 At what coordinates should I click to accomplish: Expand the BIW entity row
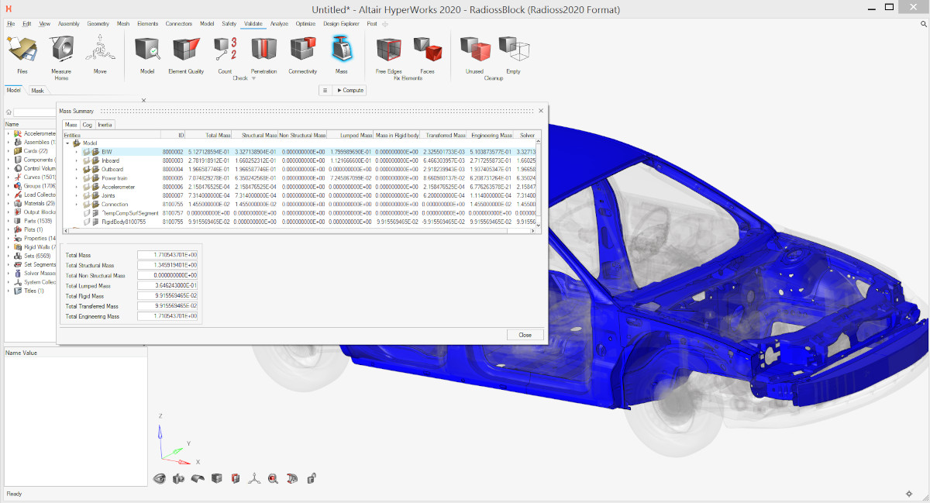[x=76, y=152]
